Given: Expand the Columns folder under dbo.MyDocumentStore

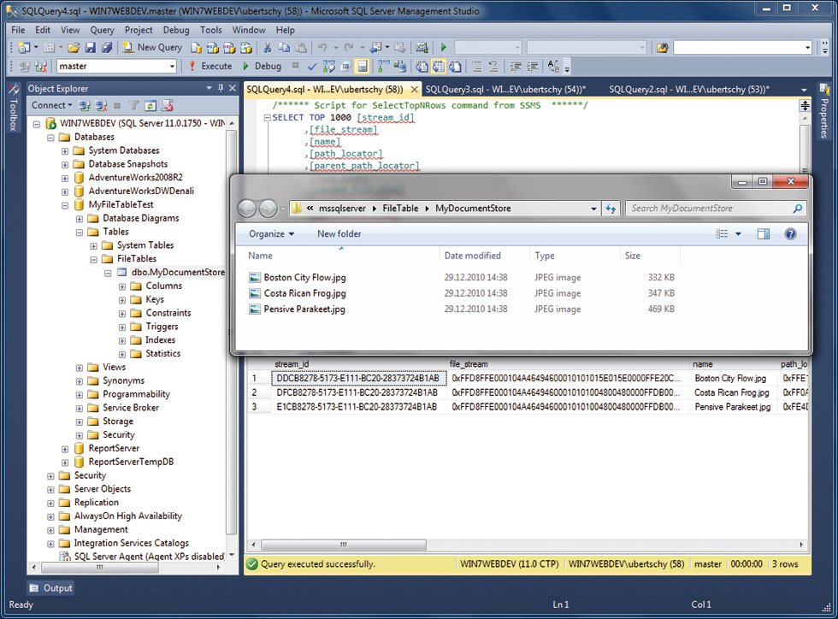Looking at the screenshot, I should (121, 286).
